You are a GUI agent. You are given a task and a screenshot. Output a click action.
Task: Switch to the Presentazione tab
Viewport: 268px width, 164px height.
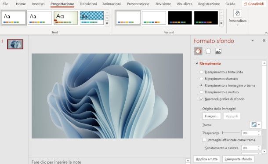[x=138, y=4]
